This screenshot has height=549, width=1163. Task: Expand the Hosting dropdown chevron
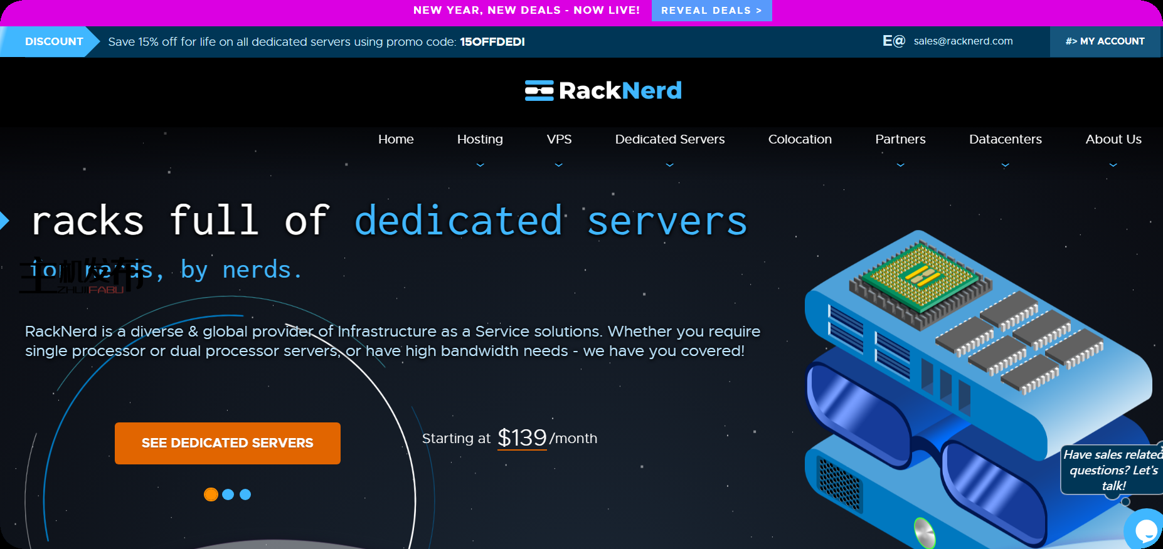click(480, 165)
